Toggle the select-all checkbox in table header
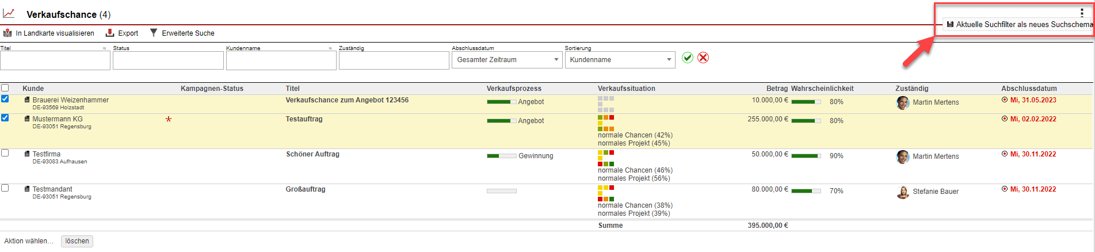1095x252 pixels. coord(5,88)
